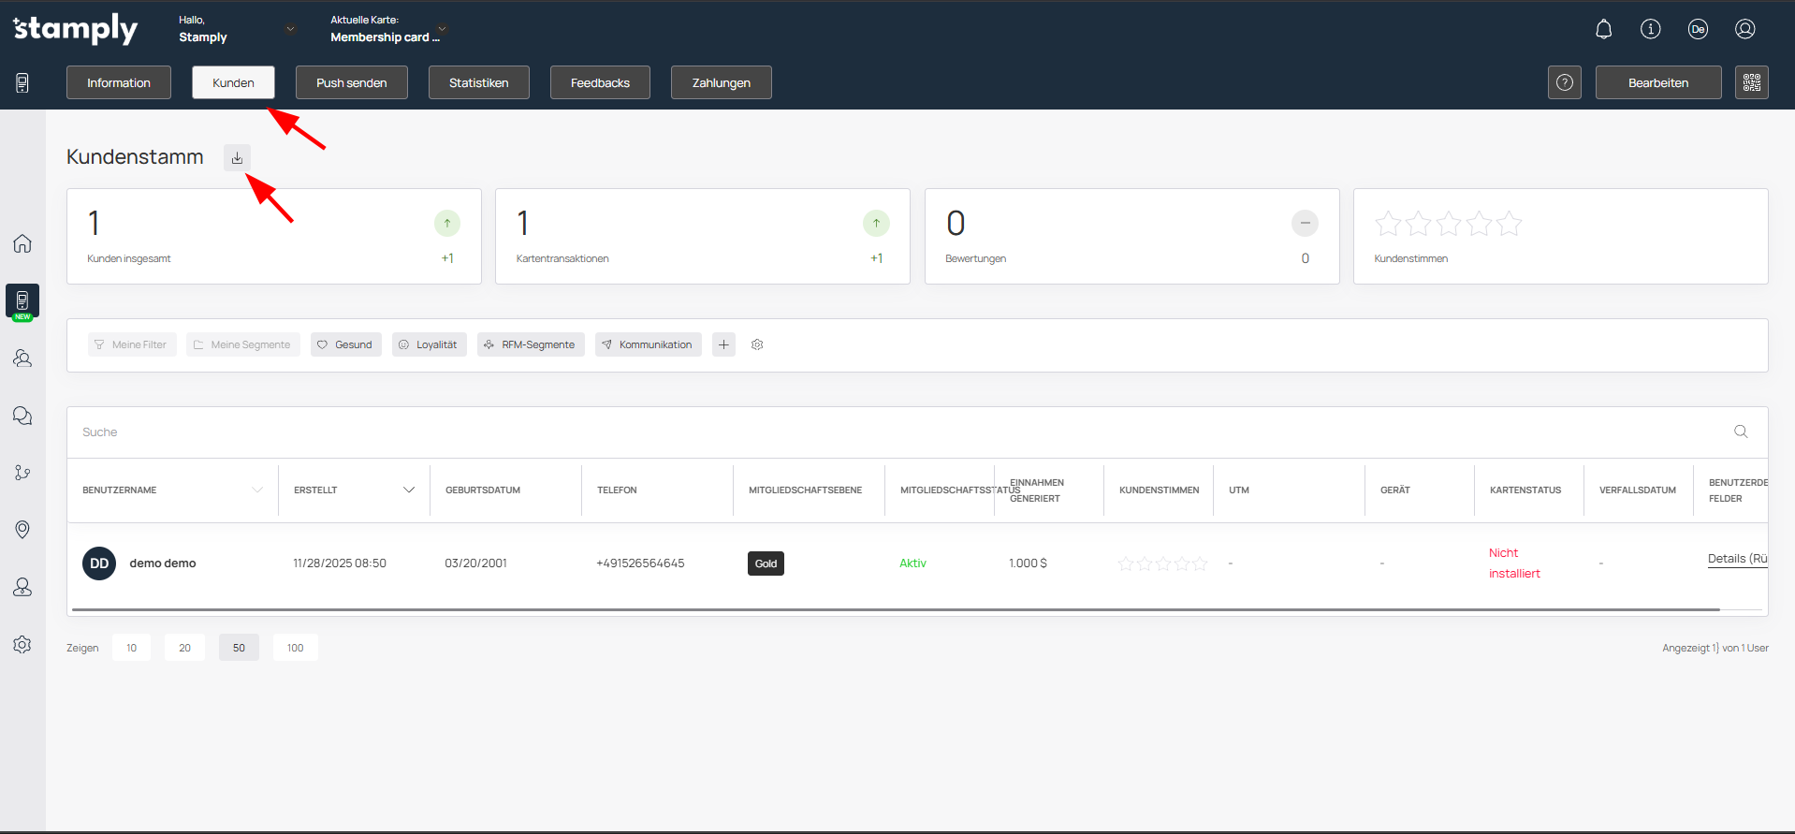This screenshot has height=834, width=1795.
Task: Click the filter settings gear icon
Action: (757, 344)
